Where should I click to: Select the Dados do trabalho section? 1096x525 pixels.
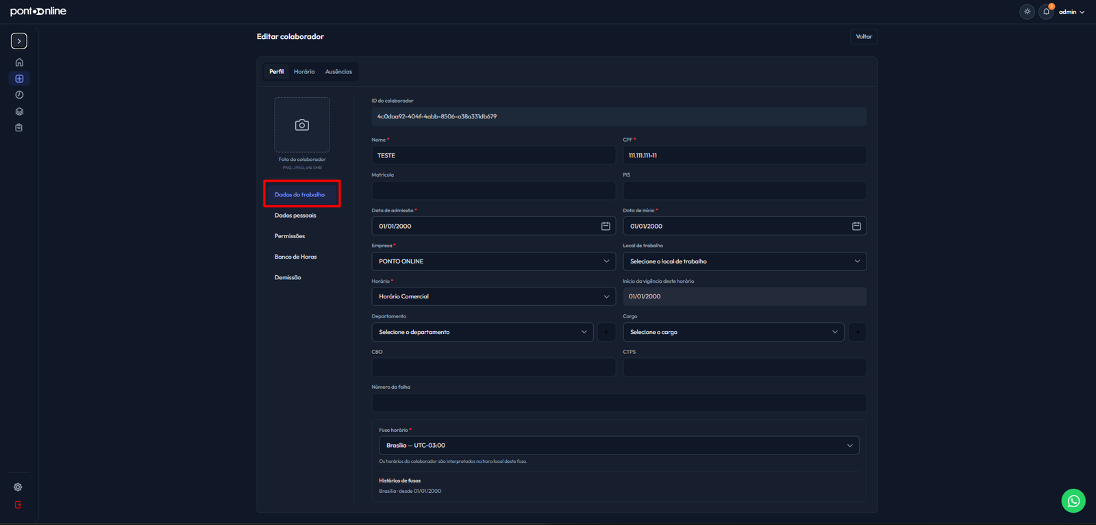(302, 194)
